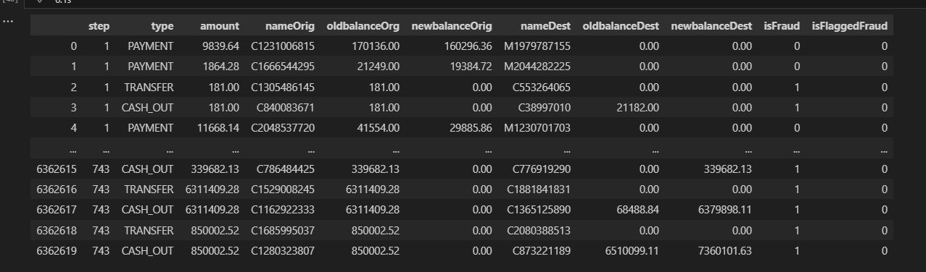926x272 pixels.
Task: Click the 'amount' column header
Action: [220, 26]
